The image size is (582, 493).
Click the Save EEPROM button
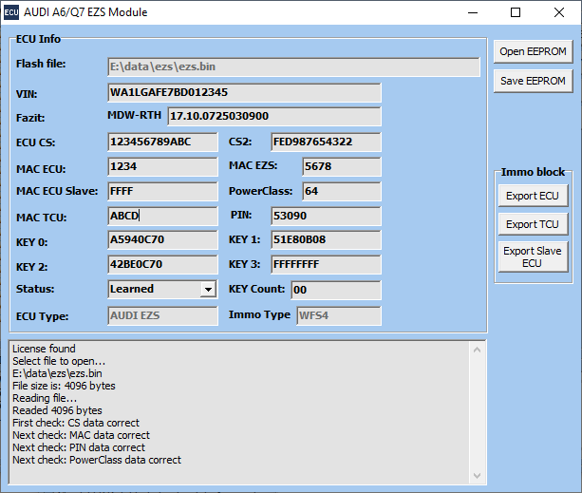coord(533,82)
